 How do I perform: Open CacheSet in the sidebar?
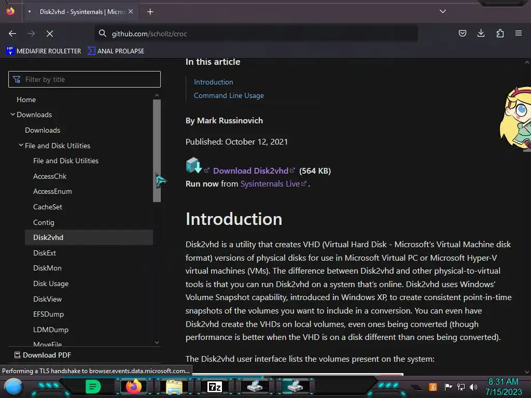coord(48,207)
